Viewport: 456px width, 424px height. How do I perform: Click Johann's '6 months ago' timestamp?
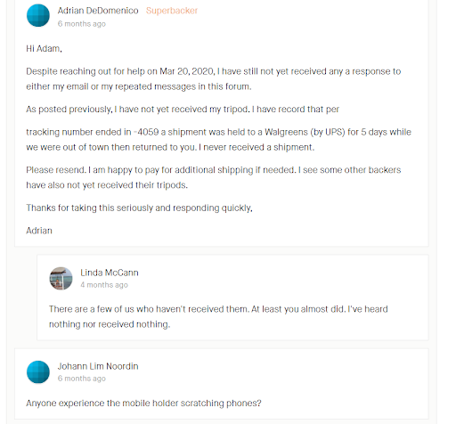pyautogui.click(x=82, y=379)
